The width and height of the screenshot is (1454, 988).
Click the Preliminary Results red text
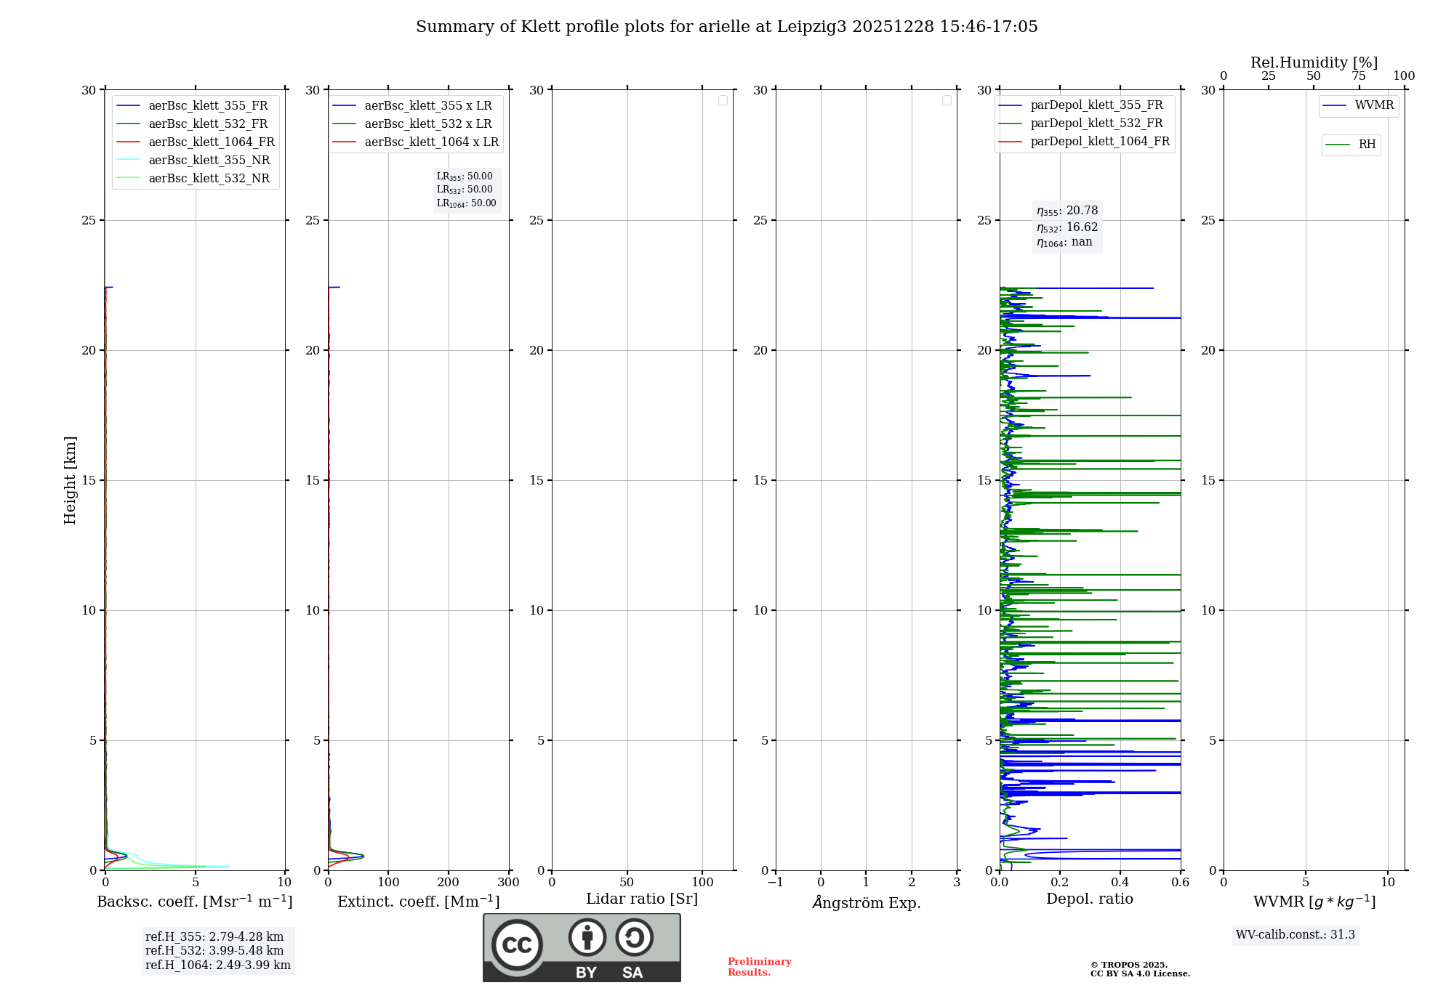click(759, 967)
